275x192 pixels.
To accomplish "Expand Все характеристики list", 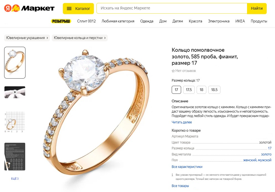I will click(x=187, y=167).
